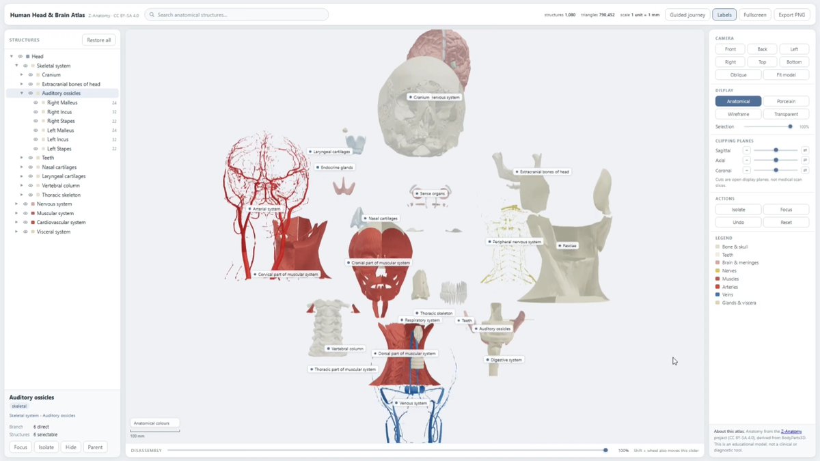Click the anatomical structures search field

[x=236, y=14]
